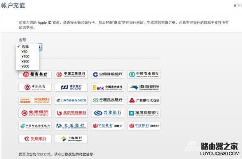Choose ¥50 from amount dropdown
Viewport: 242px width, 159px height.
coord(27,52)
